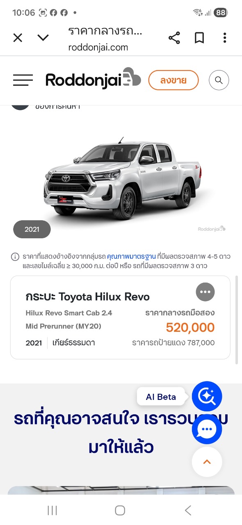
Task: Open the magnifier search icon
Action: [219, 80]
